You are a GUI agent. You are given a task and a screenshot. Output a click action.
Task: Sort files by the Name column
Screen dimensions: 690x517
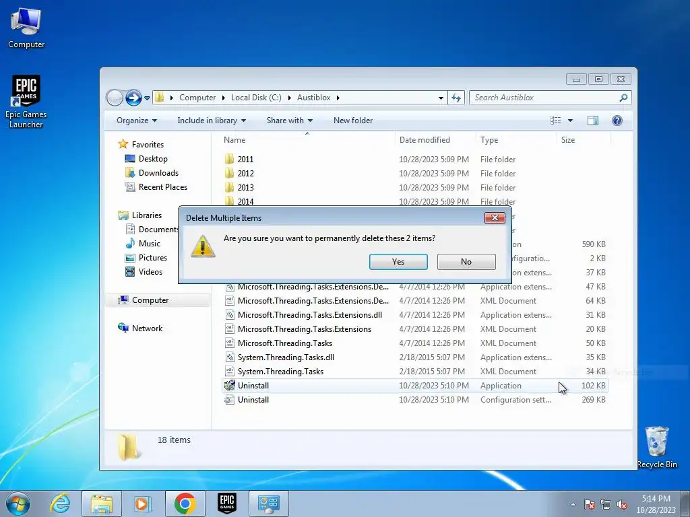pyautogui.click(x=307, y=140)
